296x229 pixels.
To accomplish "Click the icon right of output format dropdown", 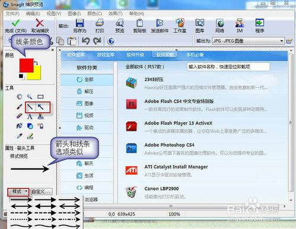I will (x=289, y=41).
